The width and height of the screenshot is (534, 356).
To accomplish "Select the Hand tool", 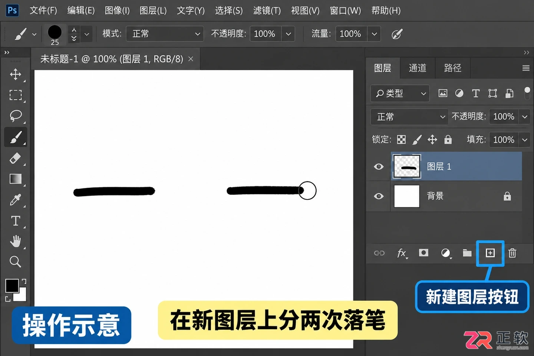I will [x=15, y=241].
